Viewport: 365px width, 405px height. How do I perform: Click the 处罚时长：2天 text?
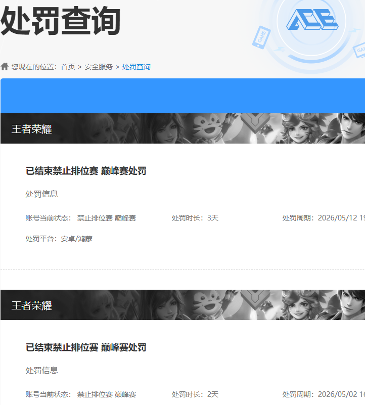pyautogui.click(x=195, y=394)
